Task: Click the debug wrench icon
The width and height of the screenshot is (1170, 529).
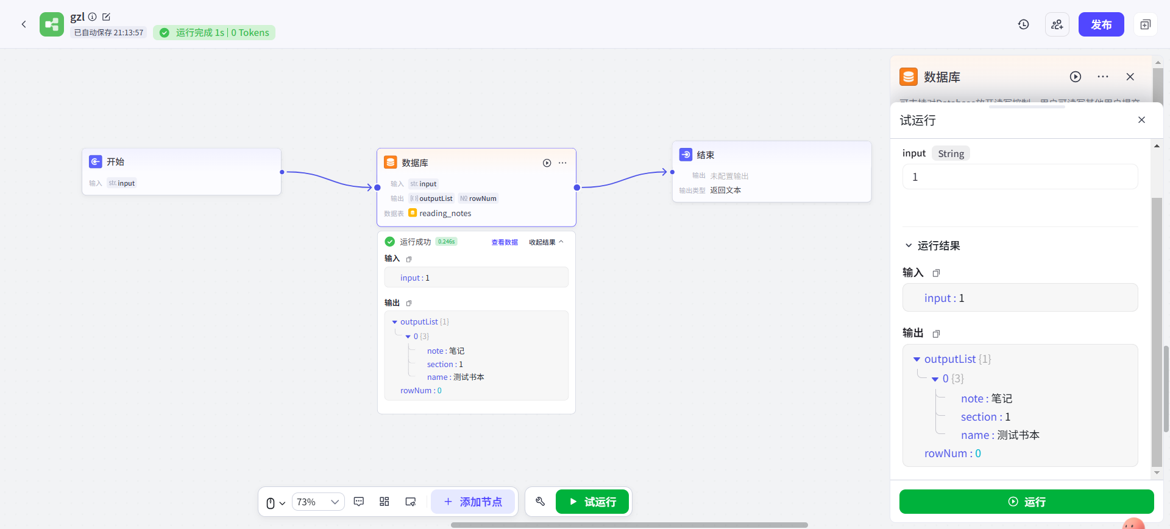Action: [541, 502]
